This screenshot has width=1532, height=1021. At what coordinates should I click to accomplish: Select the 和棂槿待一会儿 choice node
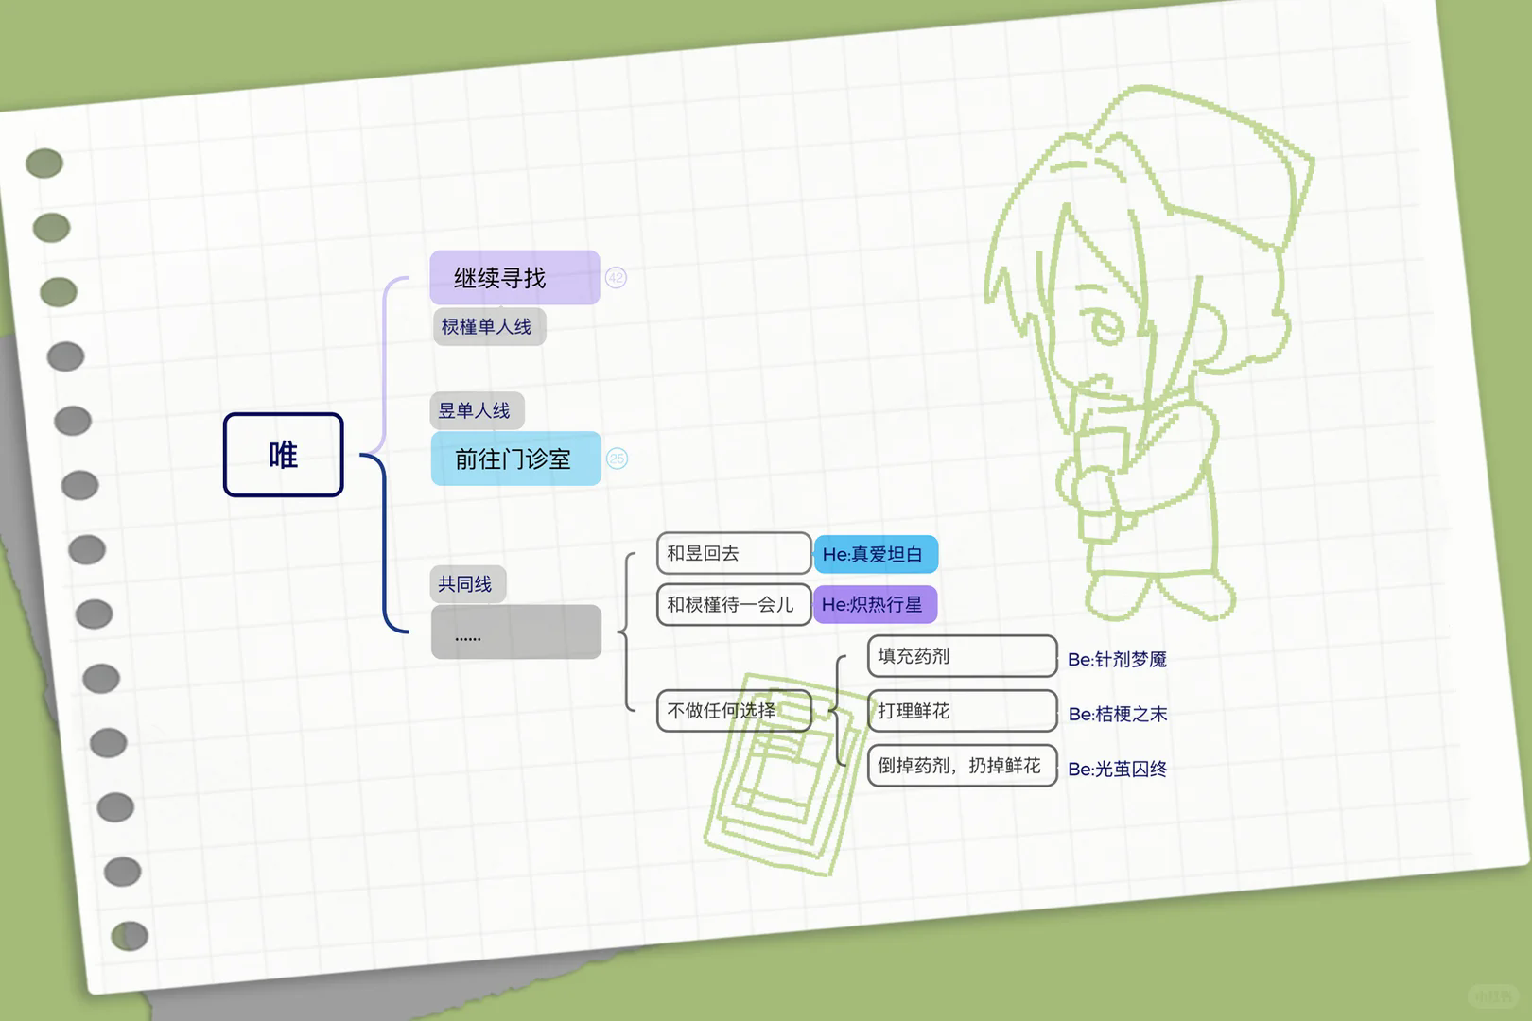pyautogui.click(x=733, y=605)
